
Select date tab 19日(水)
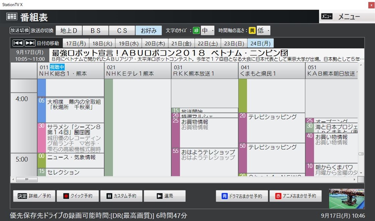click(x=129, y=43)
